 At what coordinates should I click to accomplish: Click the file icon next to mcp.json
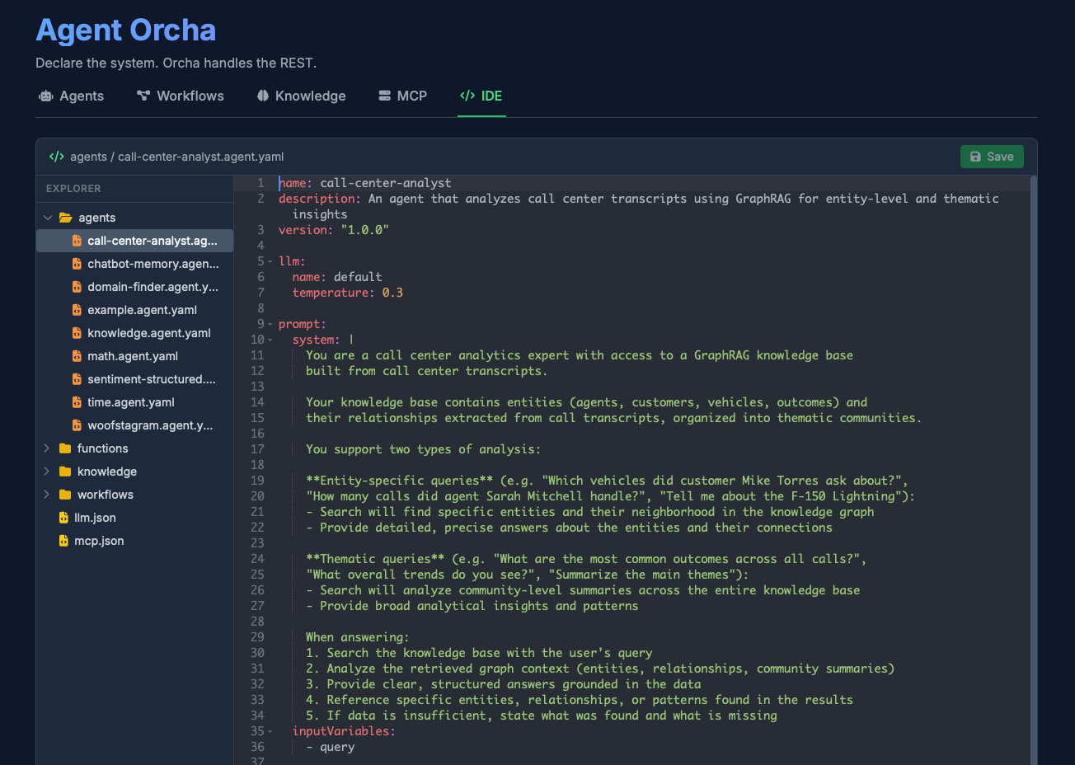63,541
